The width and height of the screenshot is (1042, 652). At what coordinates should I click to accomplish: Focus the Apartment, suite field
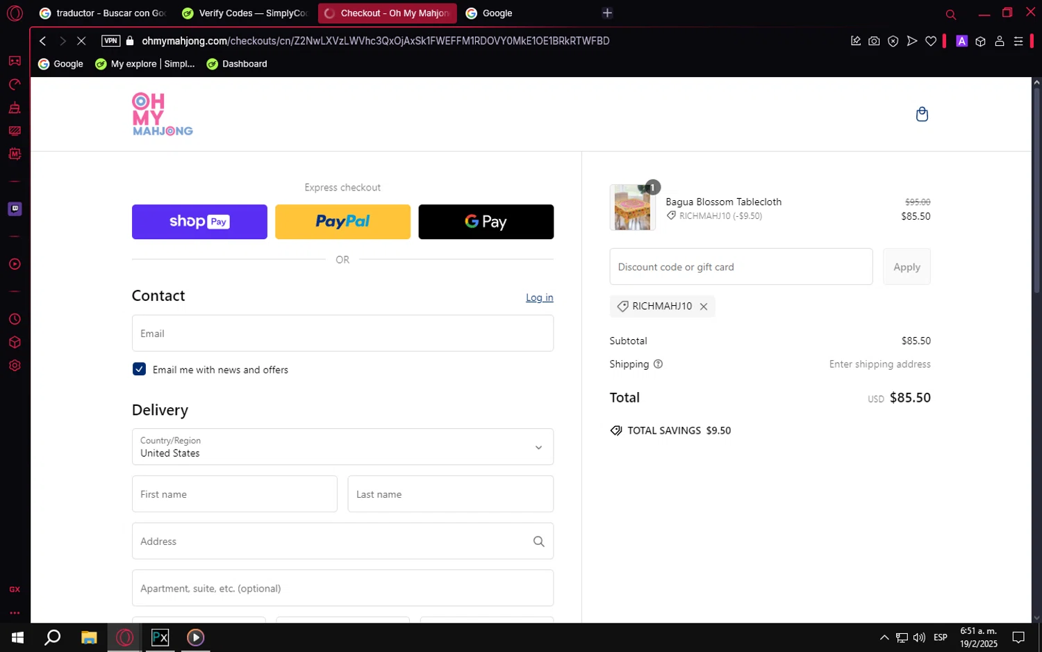click(x=342, y=588)
